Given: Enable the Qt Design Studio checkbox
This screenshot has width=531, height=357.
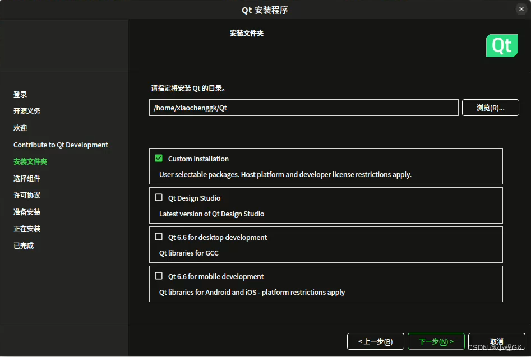Looking at the screenshot, I should 159,198.
